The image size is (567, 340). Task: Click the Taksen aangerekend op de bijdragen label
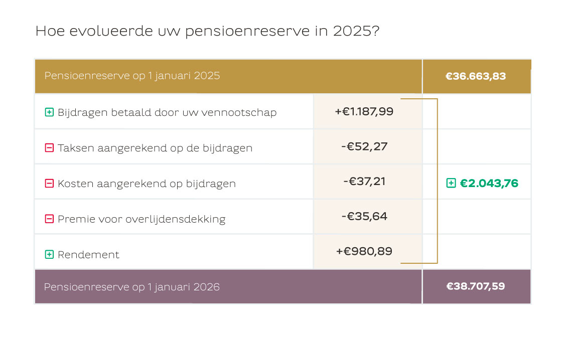155,148
